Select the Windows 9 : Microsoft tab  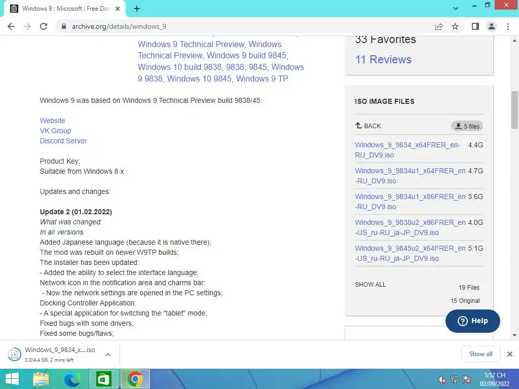pos(64,9)
